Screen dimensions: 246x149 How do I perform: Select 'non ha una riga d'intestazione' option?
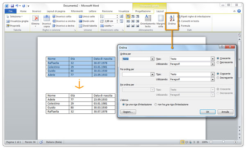(155, 104)
